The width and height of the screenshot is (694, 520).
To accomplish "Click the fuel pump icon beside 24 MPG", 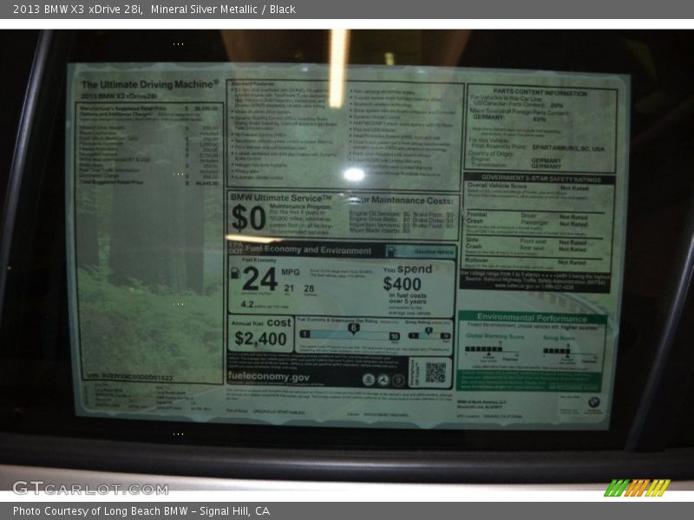I will (x=234, y=275).
